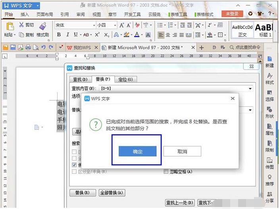Click the Paste icon in the ribbon
279x209 pixels.
pyautogui.click(x=10, y=26)
